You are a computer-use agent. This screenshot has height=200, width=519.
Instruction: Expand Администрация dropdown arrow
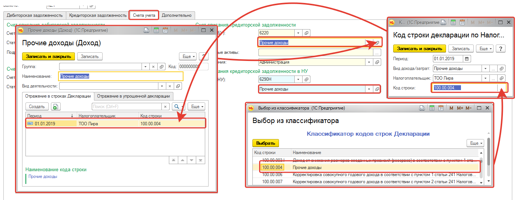[x=369, y=62]
